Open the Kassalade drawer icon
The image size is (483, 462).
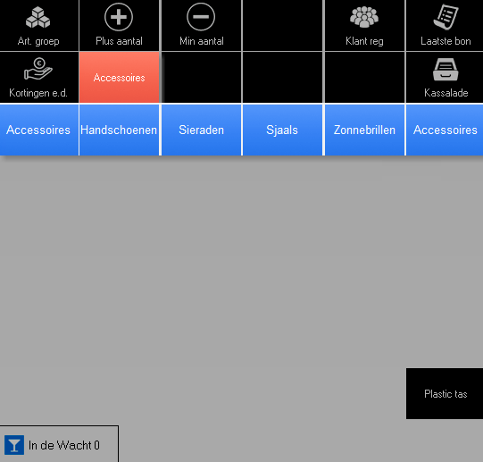(x=446, y=70)
